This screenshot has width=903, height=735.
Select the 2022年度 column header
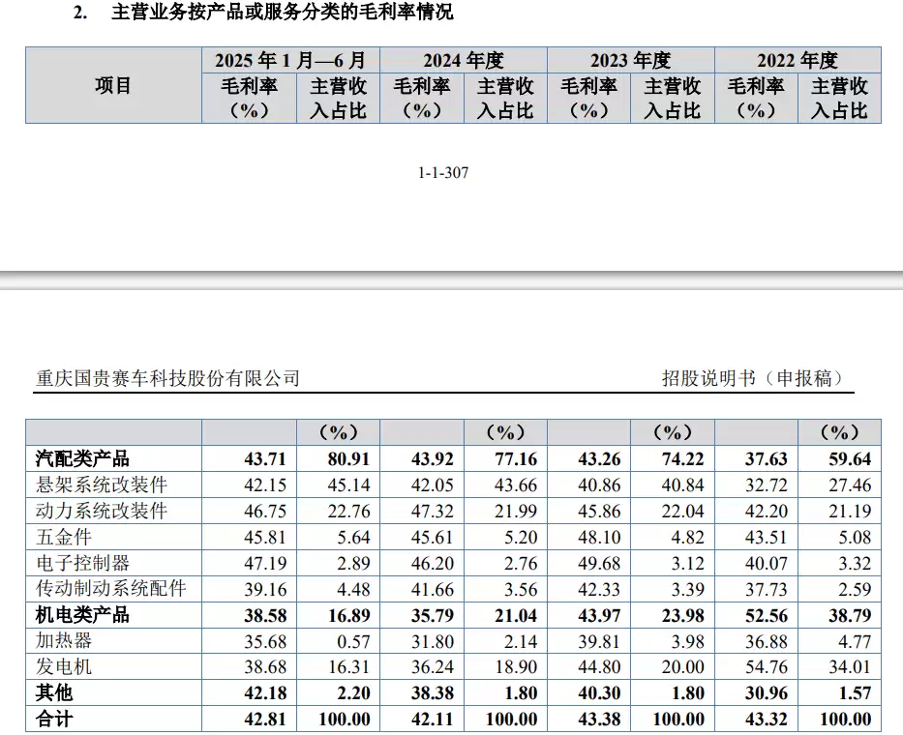coord(798,60)
